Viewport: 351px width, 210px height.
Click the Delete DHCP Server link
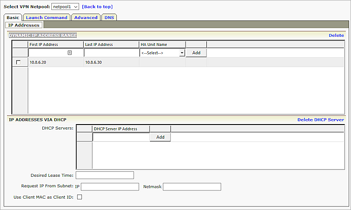pos(320,120)
